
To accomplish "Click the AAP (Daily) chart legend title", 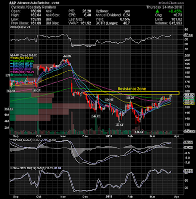I will [x=23, y=55].
